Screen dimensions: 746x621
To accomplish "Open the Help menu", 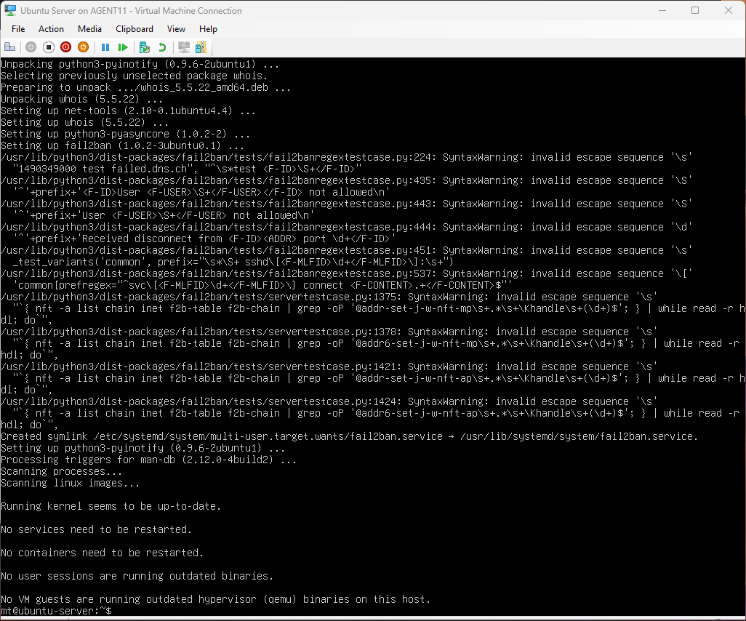I will point(208,29).
